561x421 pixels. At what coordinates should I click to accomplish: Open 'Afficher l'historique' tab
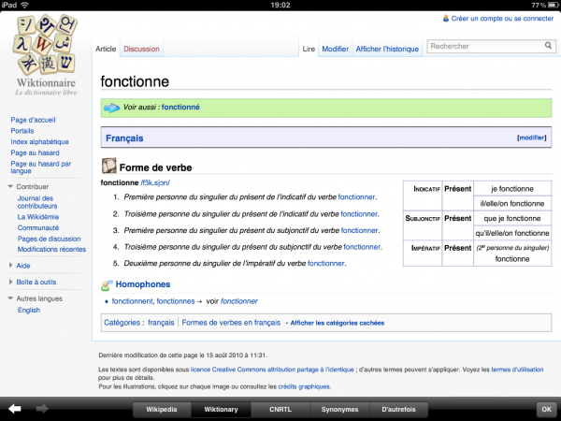tap(386, 49)
